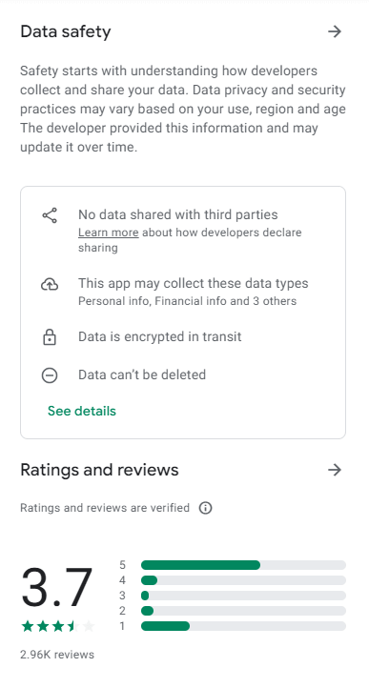Select the 1-star rating bar

(243, 626)
